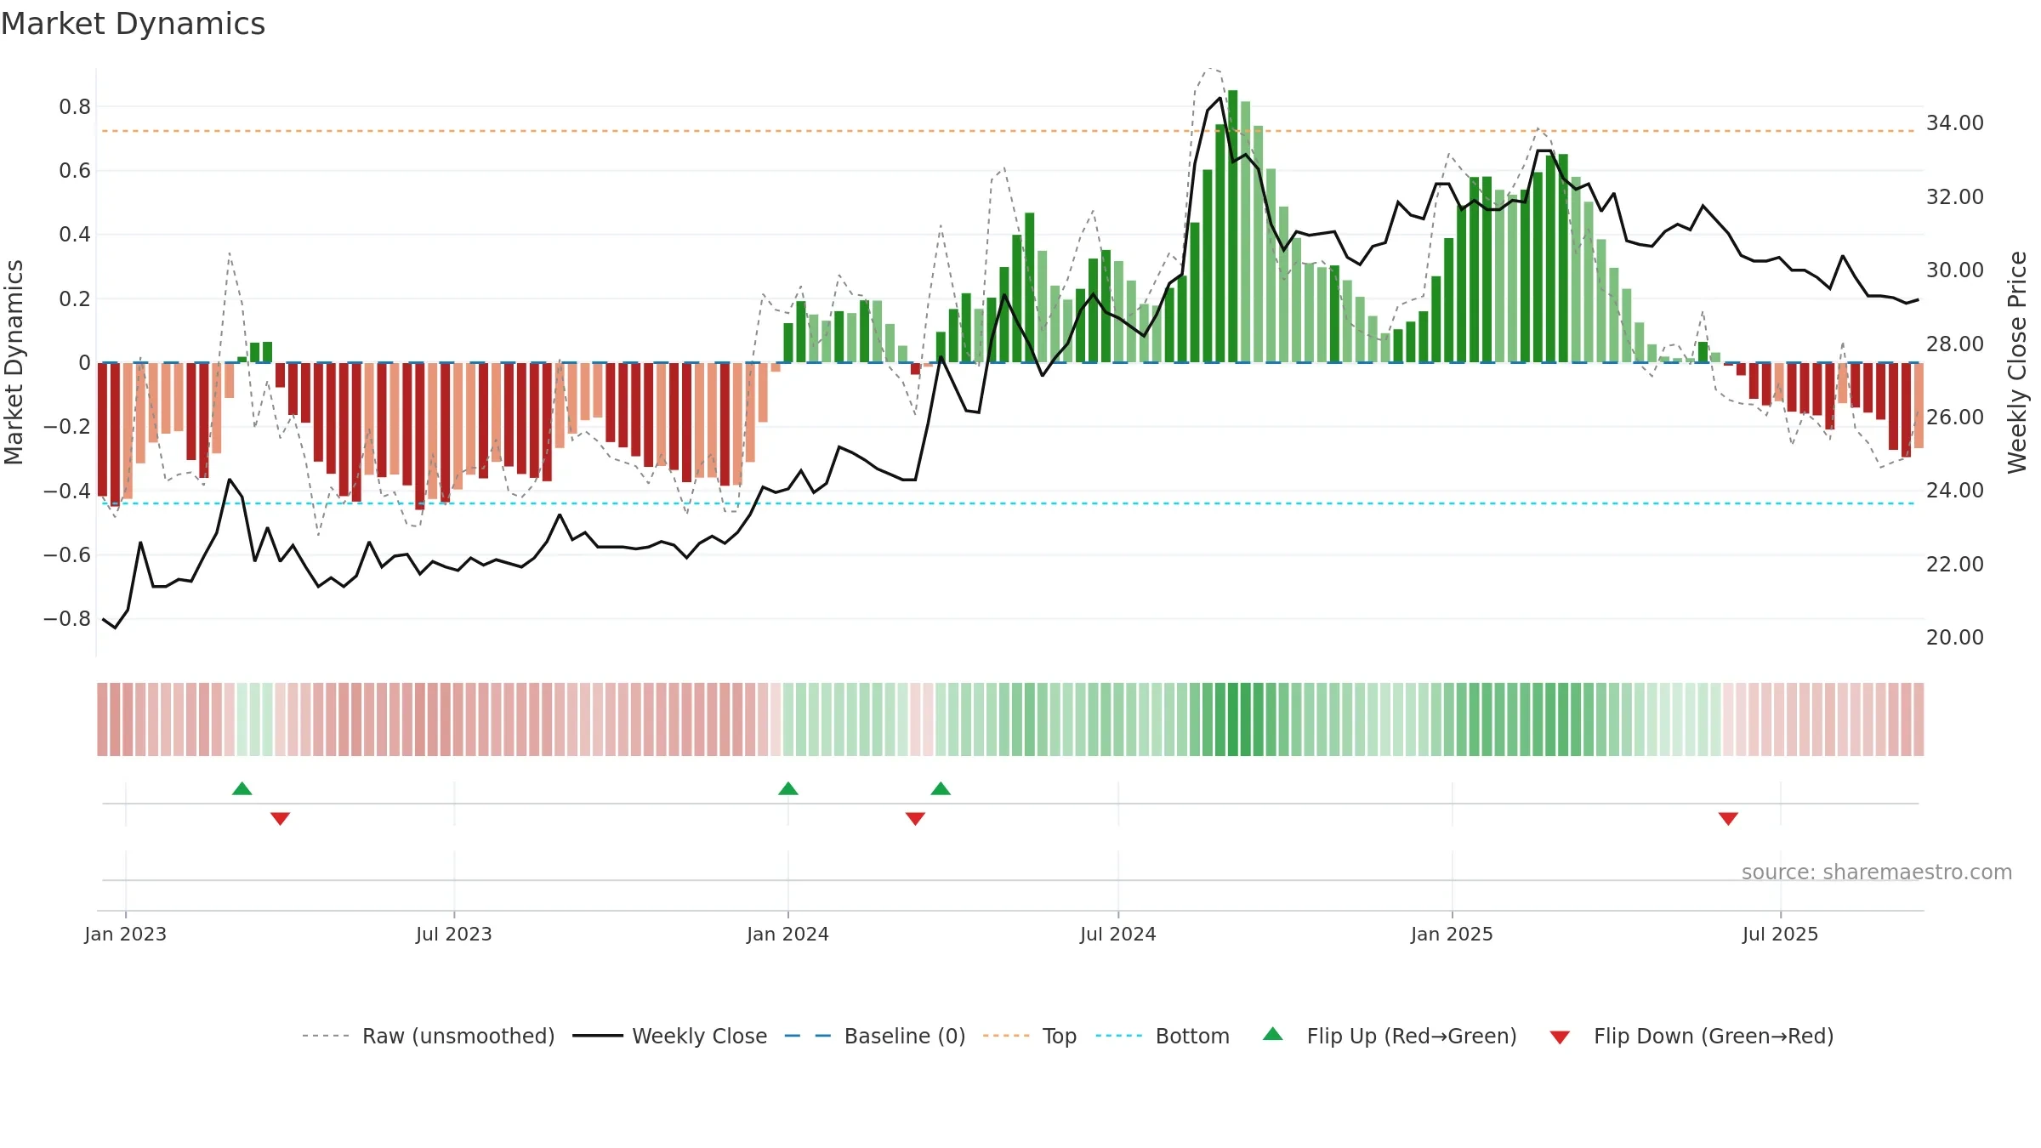Screen dimensions: 2041x1148
Task: Click the green flip-up marker at Jan 2024
Action: pyautogui.click(x=788, y=788)
